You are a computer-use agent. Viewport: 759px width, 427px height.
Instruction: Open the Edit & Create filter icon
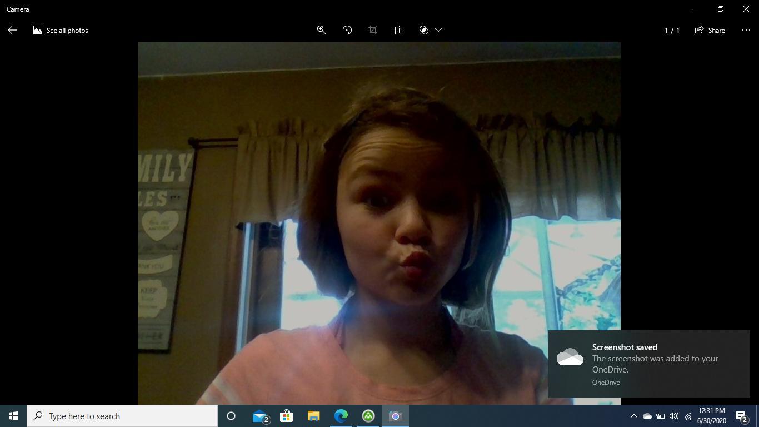424,30
